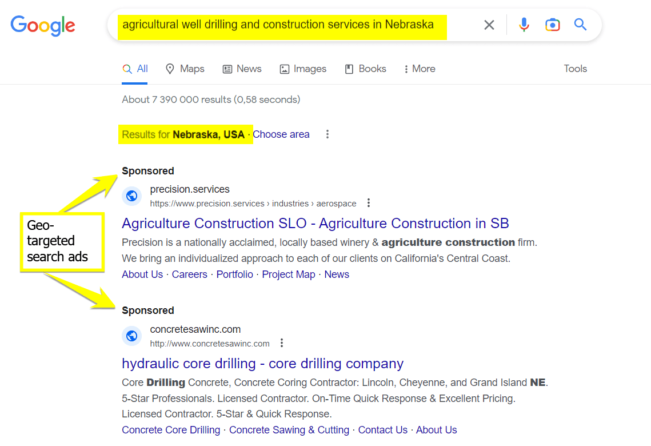This screenshot has height=446, width=651.
Task: Open hydraulic core drilling ad title
Action: tap(262, 364)
